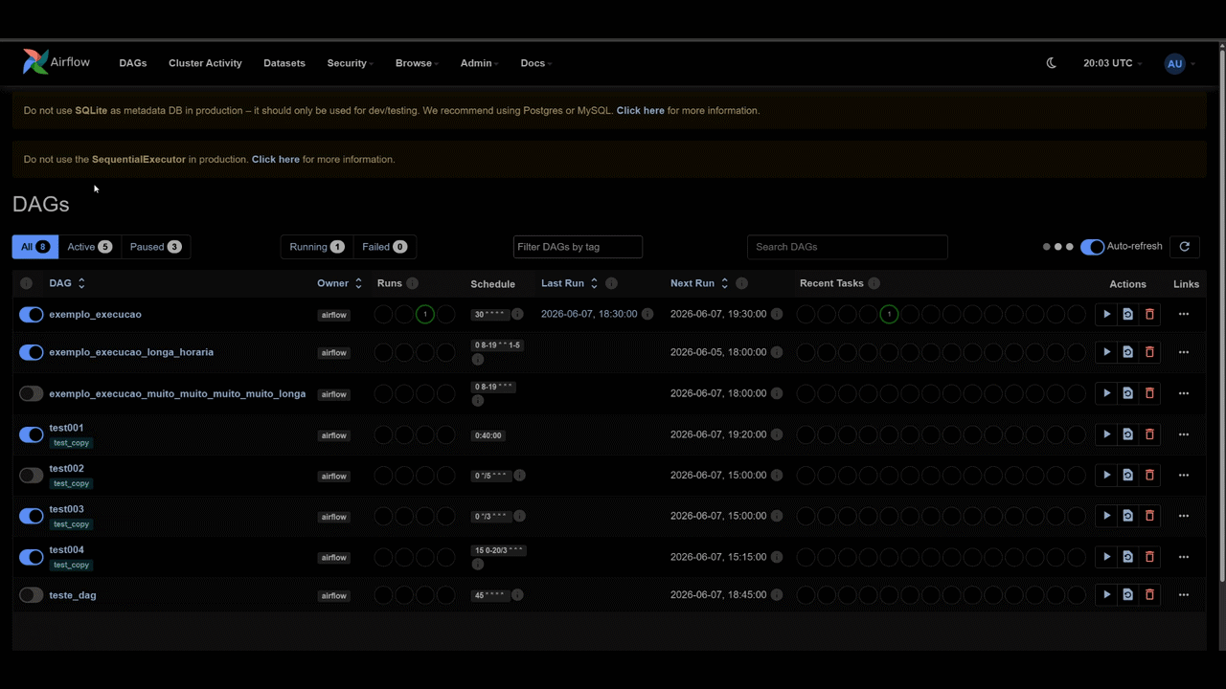This screenshot has height=689, width=1226.
Task: Trigger exemplo_execucao DAG play button
Action: 1106,314
